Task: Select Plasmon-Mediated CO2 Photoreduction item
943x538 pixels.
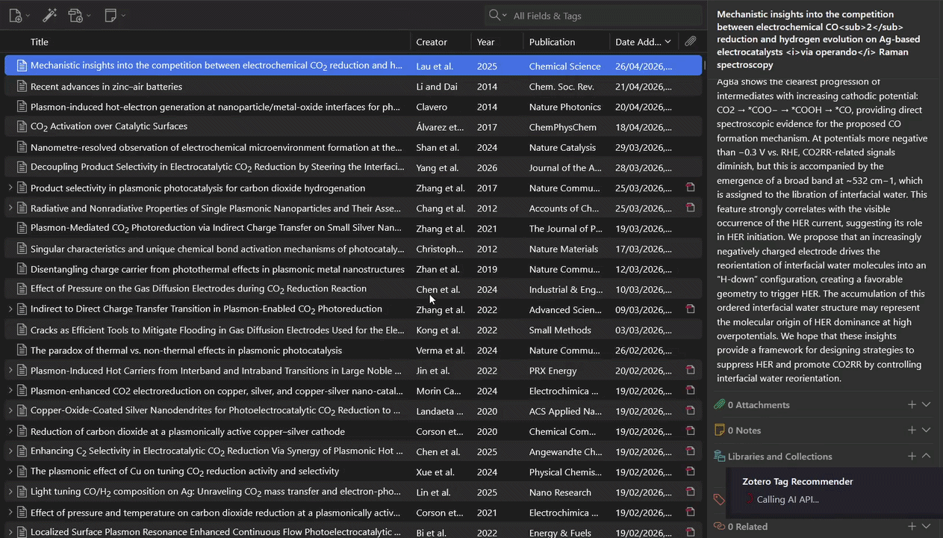Action: (x=353, y=229)
